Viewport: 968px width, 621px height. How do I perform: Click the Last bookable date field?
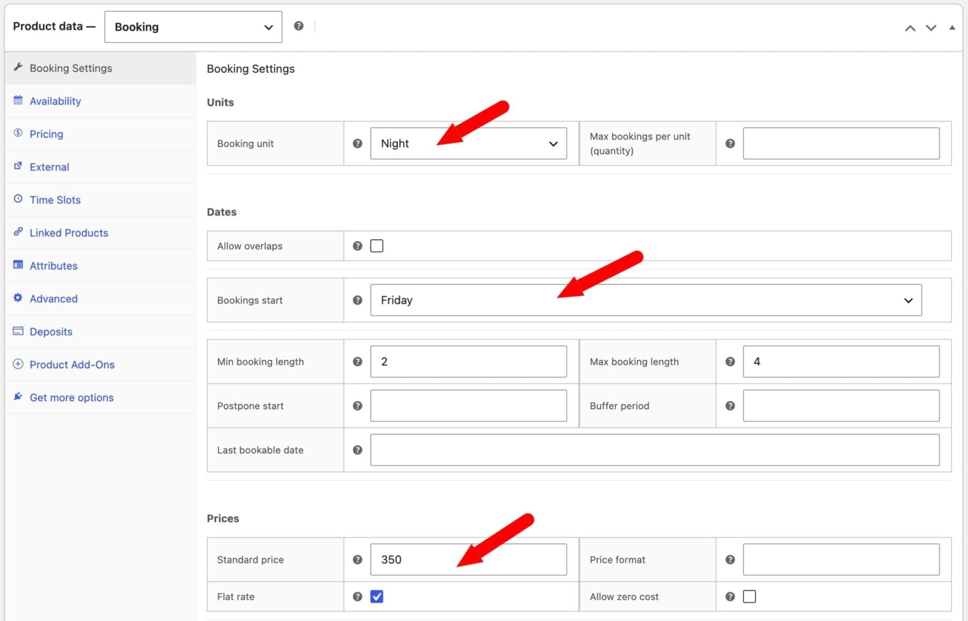pos(655,450)
